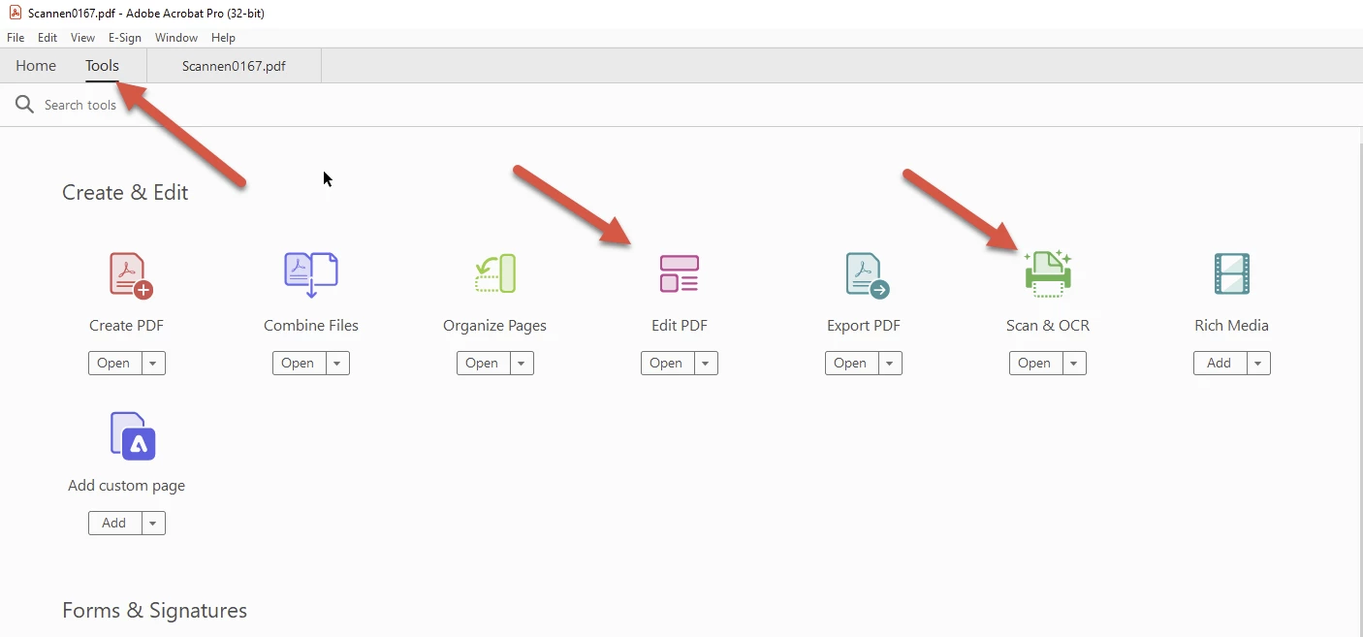
Task: Click the Add custom page icon
Action: tap(133, 436)
